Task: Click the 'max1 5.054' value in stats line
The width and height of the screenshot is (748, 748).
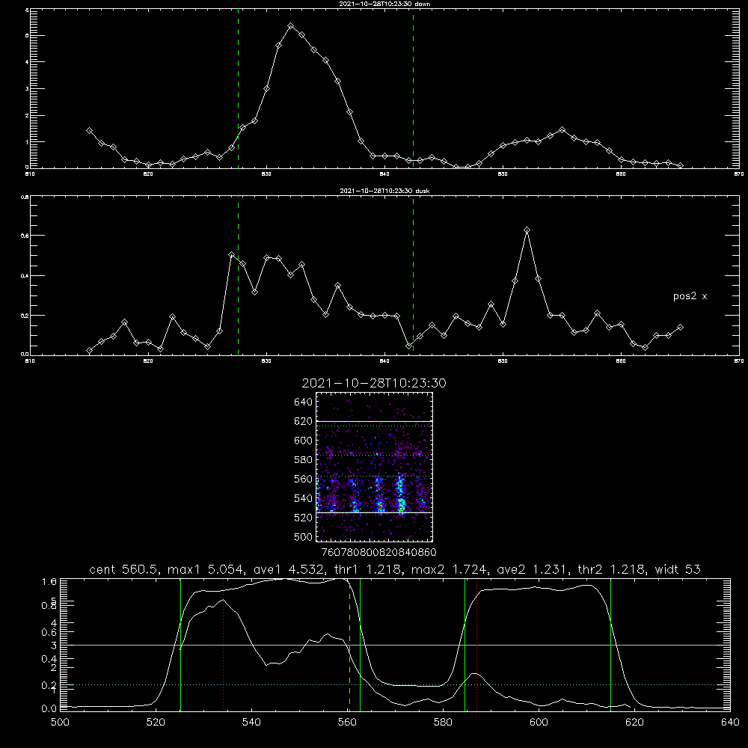Action: pos(203,569)
